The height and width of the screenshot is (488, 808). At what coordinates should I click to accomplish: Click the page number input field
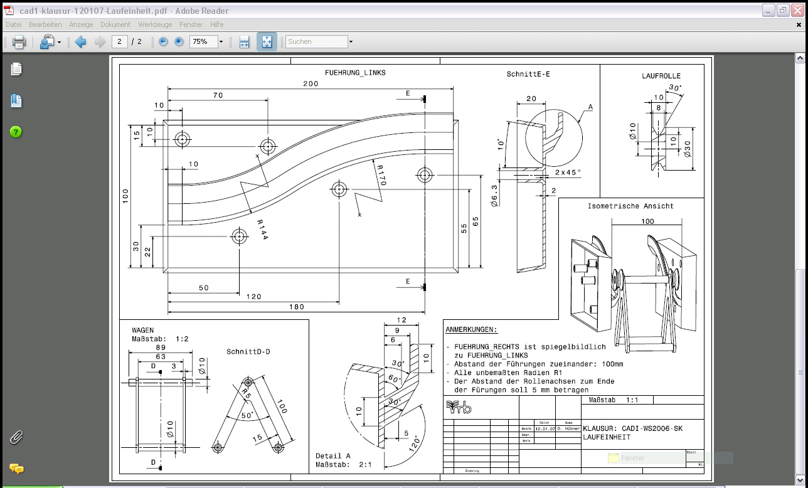[119, 41]
